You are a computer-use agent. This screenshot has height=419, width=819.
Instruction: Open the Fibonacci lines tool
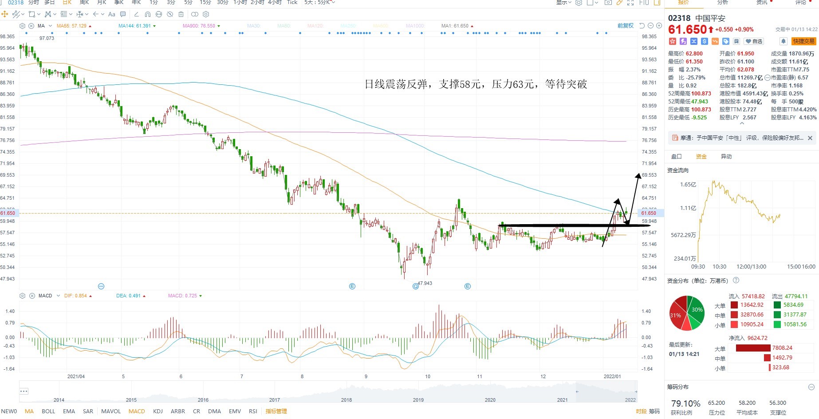(x=64, y=14)
